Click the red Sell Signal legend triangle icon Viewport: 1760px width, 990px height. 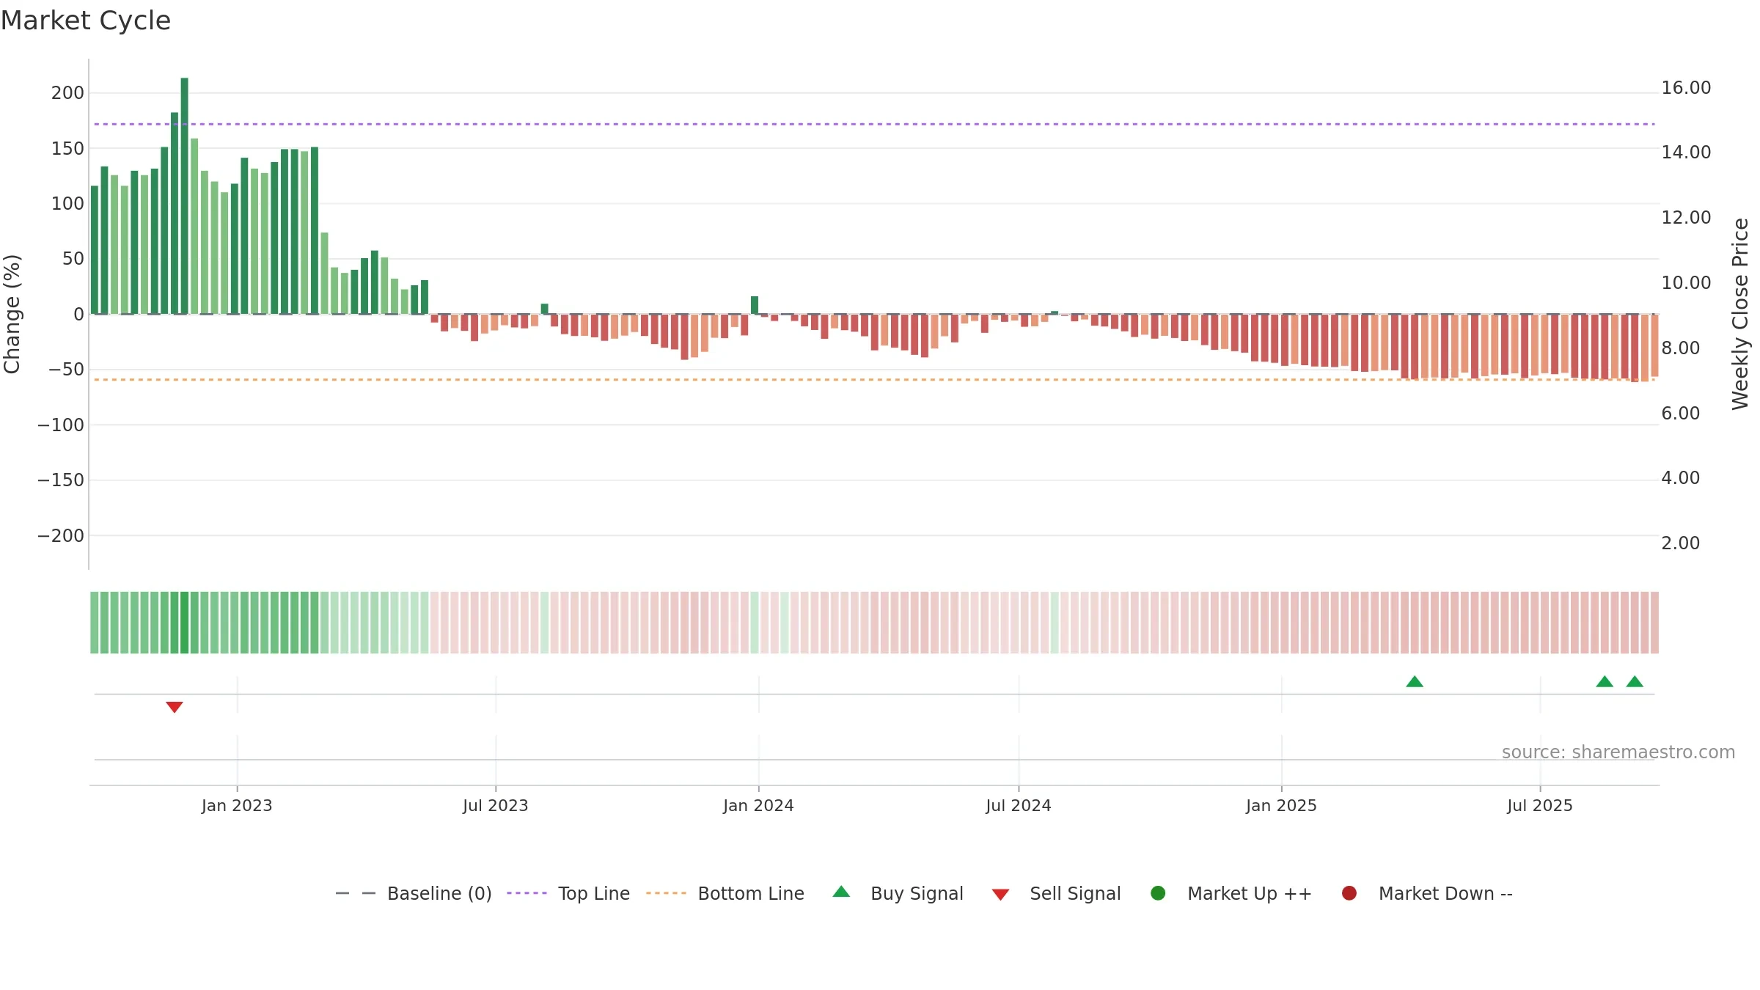coord(1000,895)
